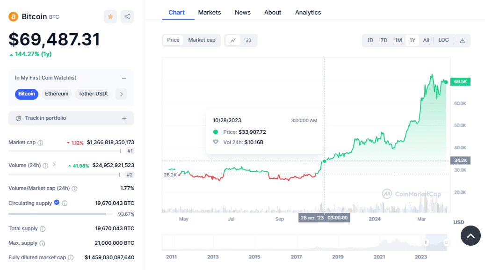Click the 1.77% volume/market cap value
Viewport: 485px width, 270px height.
(127, 188)
